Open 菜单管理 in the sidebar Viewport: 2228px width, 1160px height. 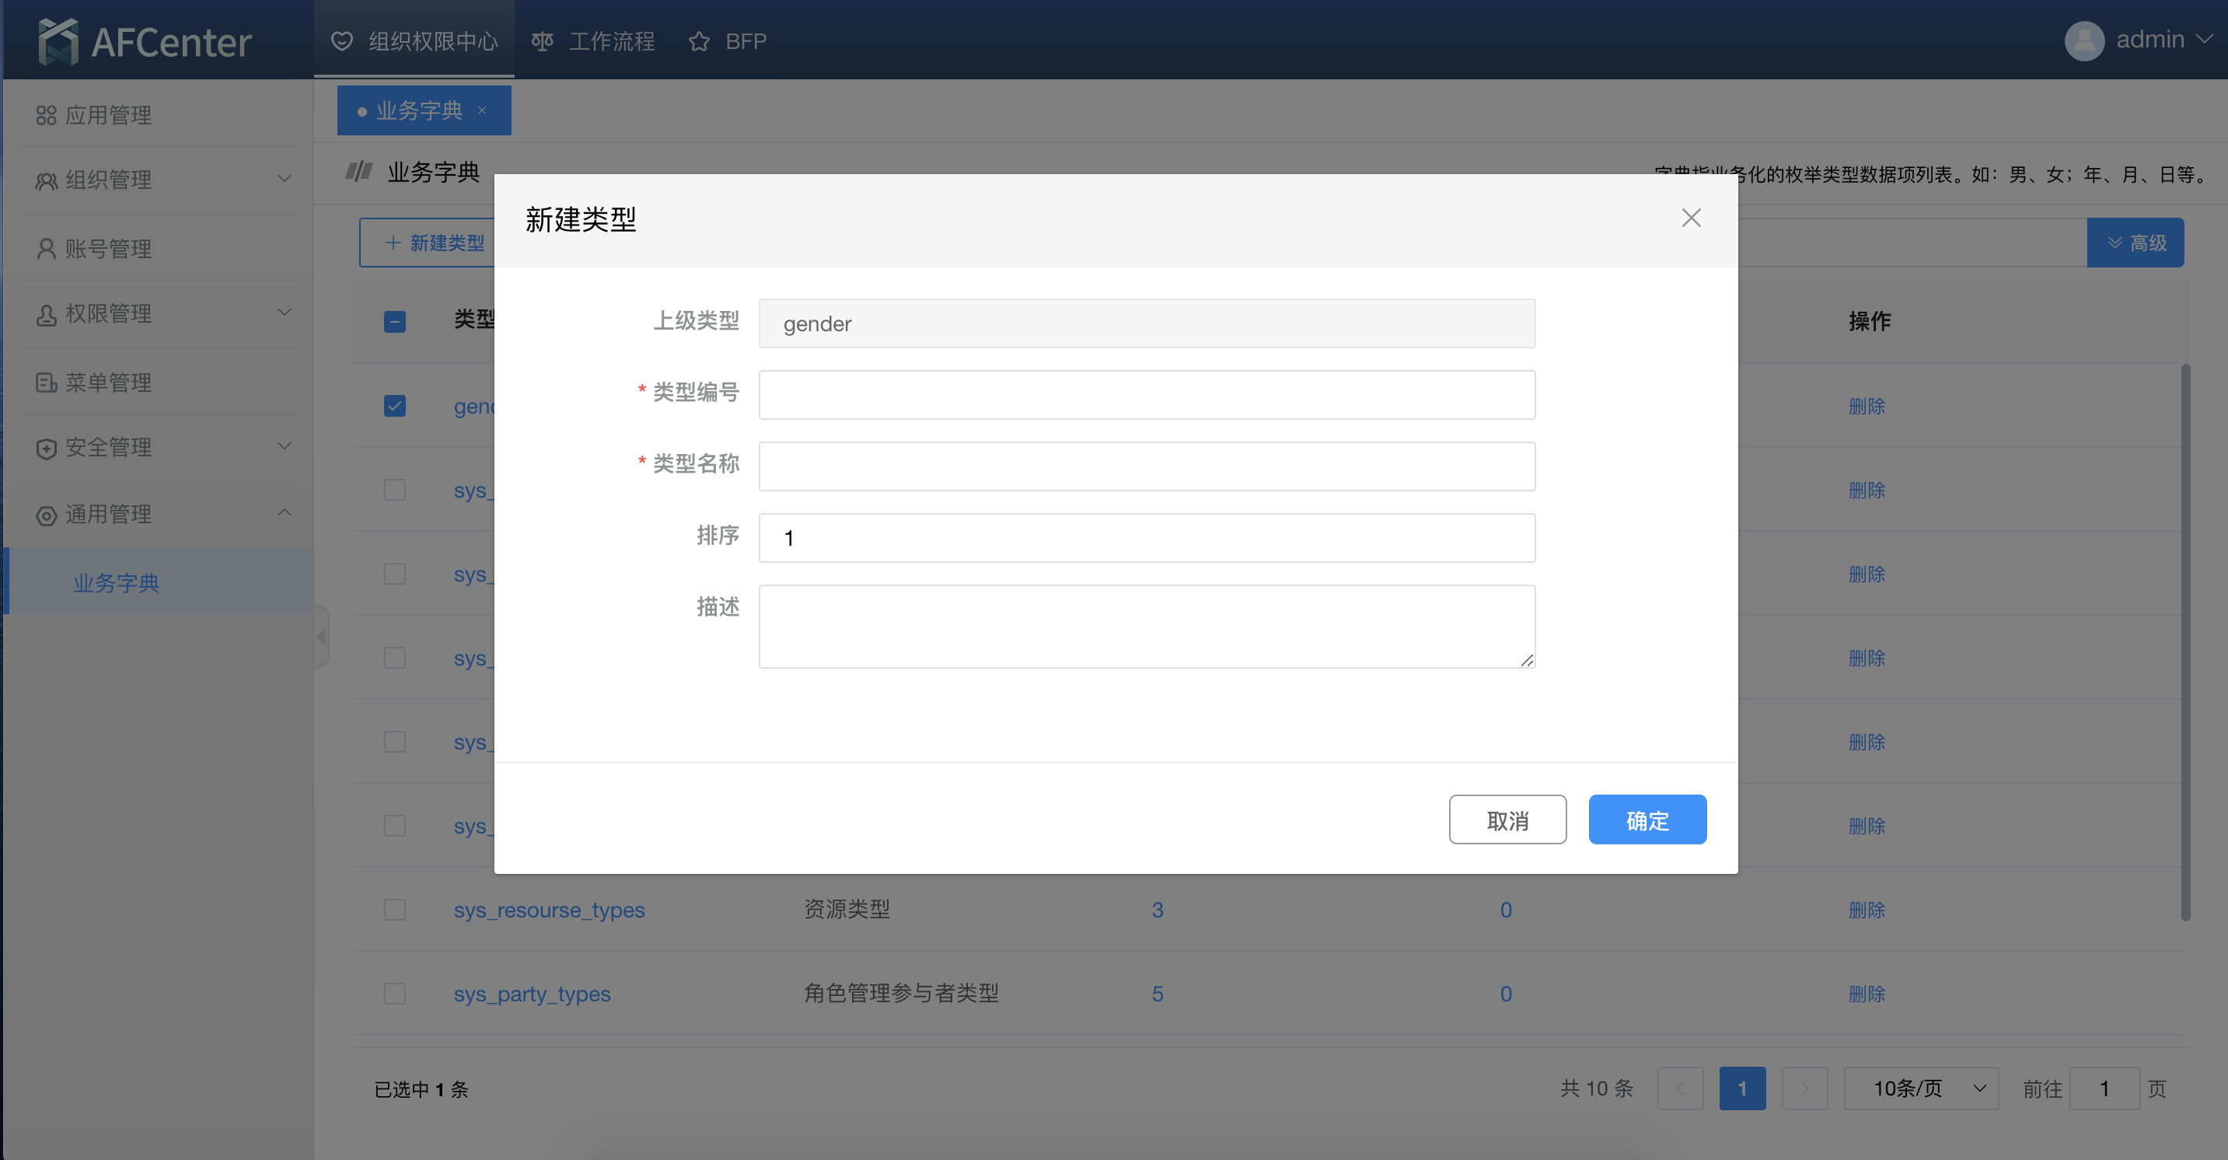tap(160, 383)
